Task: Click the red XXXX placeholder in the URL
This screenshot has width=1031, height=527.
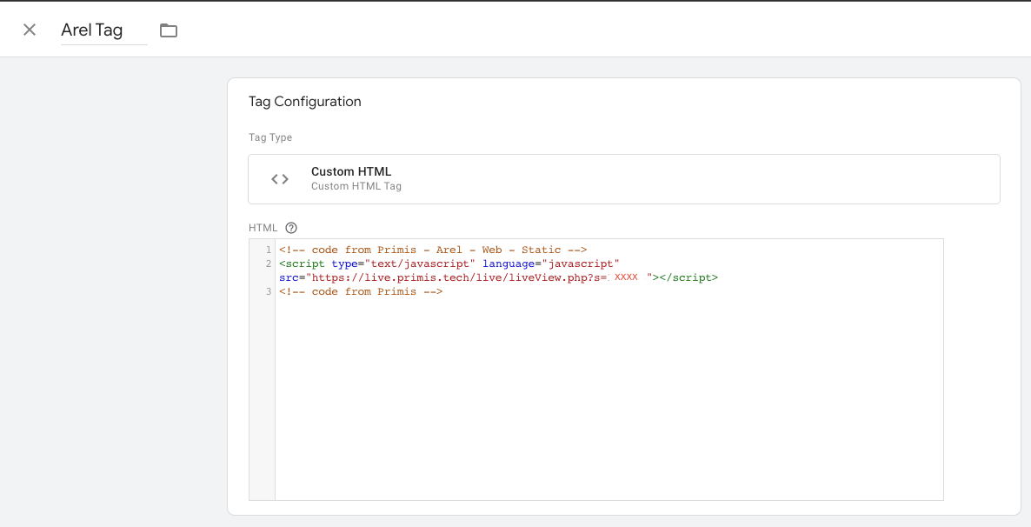Action: (626, 277)
